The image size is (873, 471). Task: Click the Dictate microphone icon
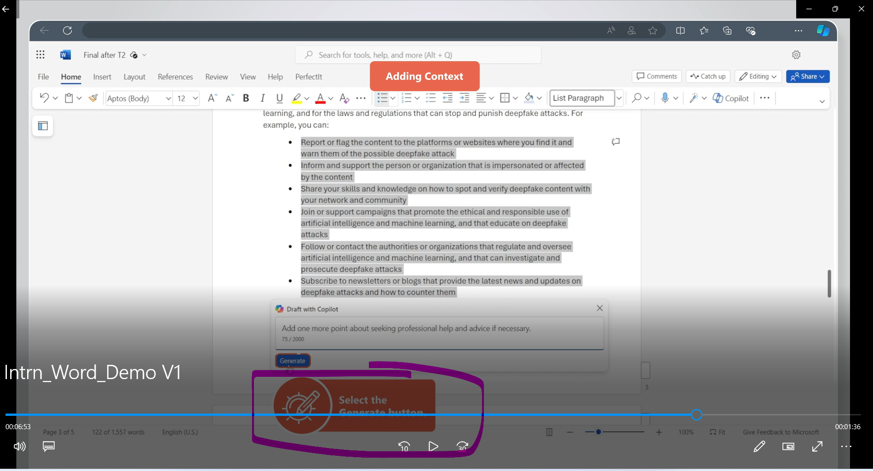(665, 98)
